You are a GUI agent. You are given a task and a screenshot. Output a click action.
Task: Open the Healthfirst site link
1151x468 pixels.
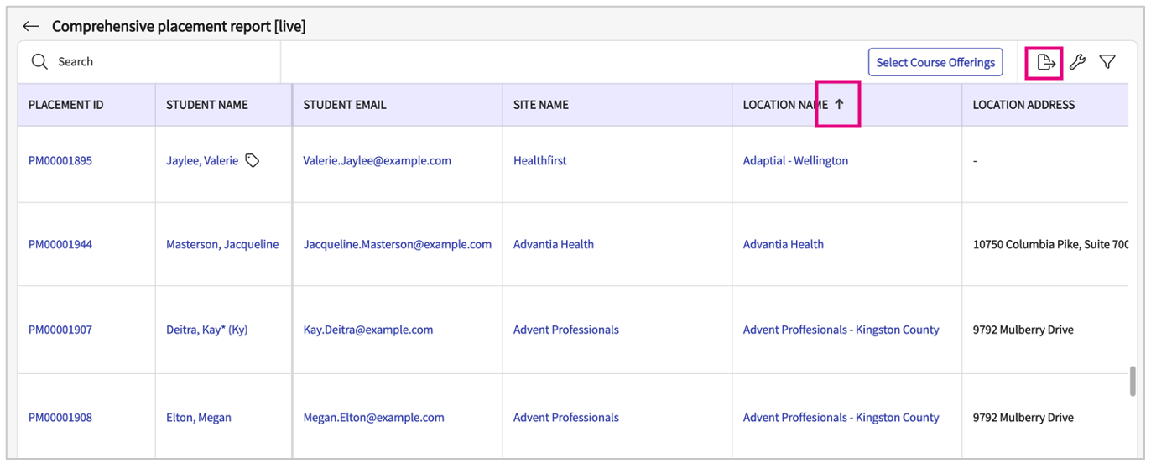tap(539, 160)
